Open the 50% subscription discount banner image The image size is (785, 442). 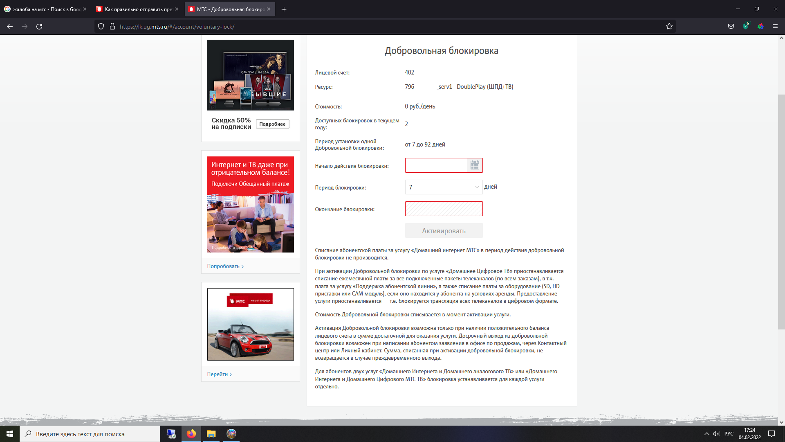click(250, 75)
